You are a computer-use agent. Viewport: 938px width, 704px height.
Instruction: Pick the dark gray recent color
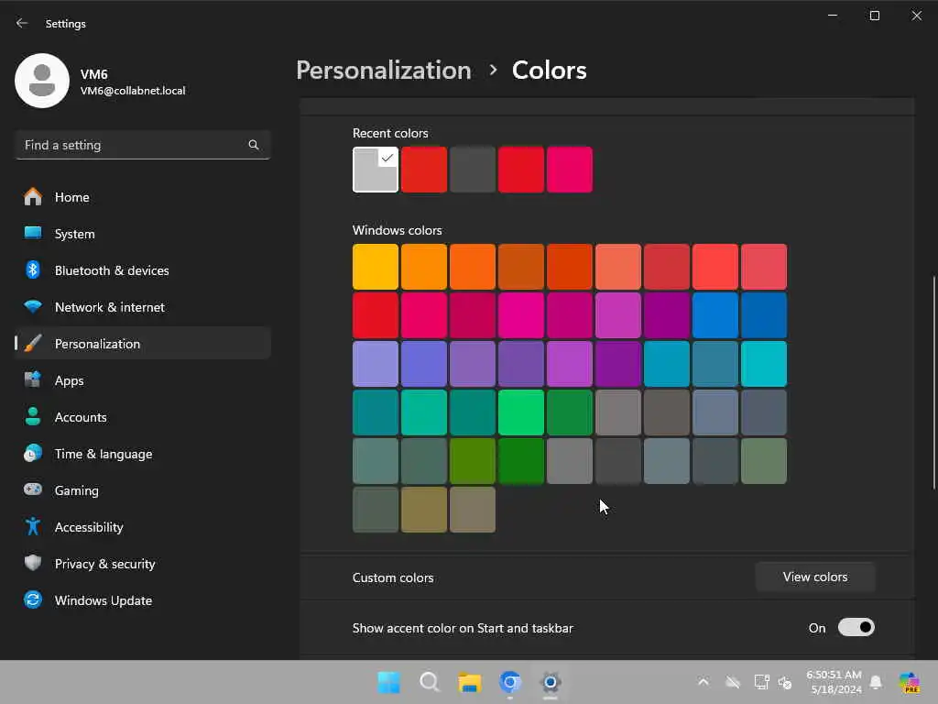coord(473,170)
